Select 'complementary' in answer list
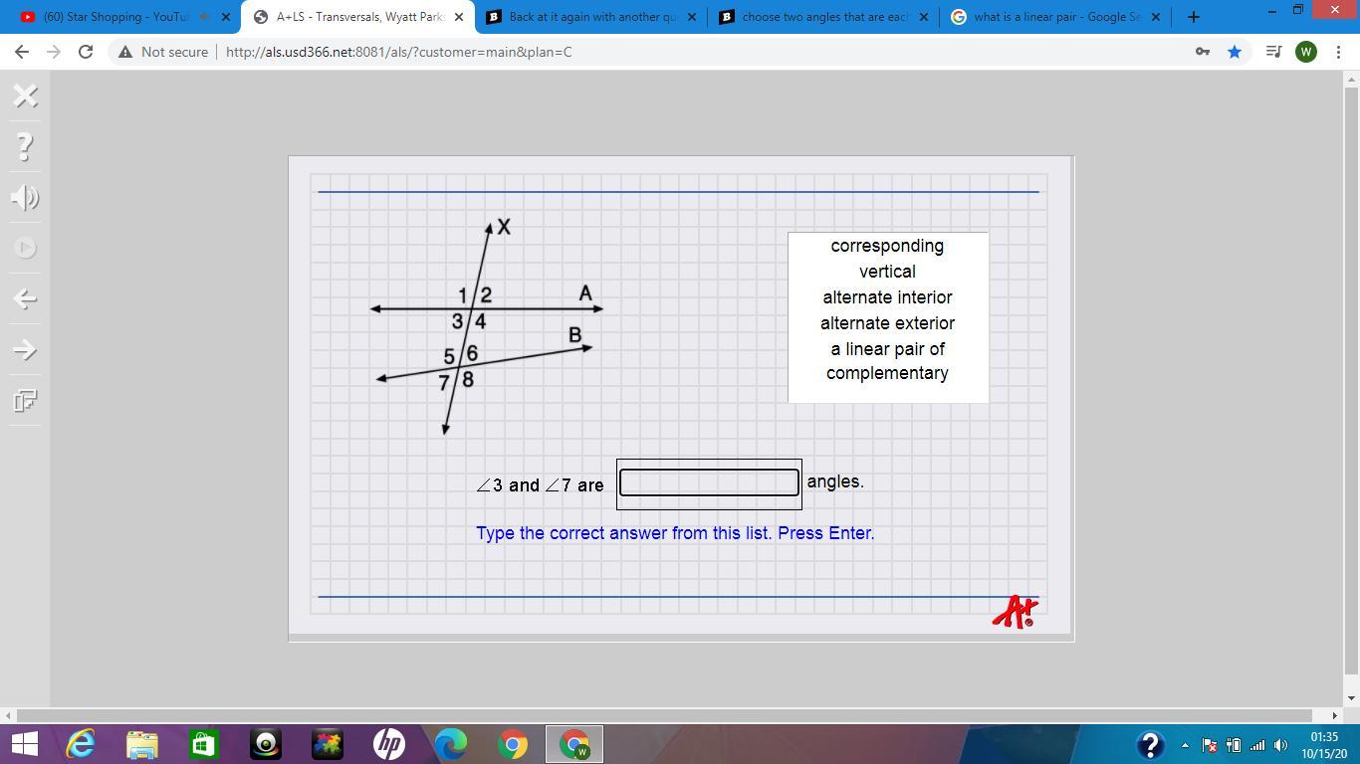 coord(887,373)
